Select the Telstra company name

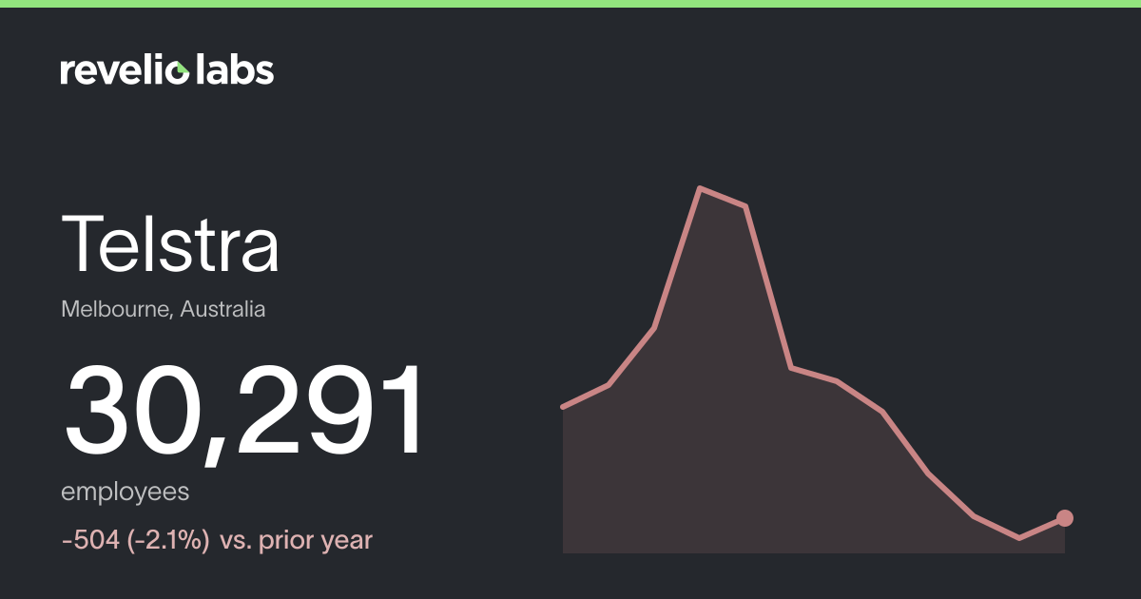click(x=171, y=243)
